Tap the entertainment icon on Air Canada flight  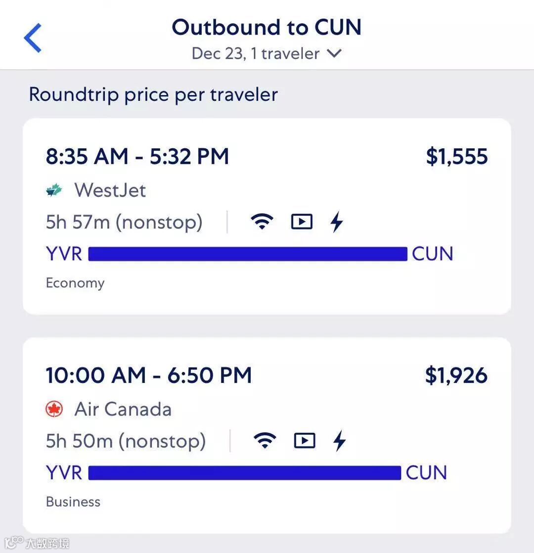click(x=305, y=441)
